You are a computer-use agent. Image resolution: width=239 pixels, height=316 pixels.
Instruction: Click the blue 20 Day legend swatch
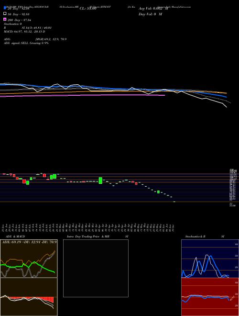click(x=5, y=8)
